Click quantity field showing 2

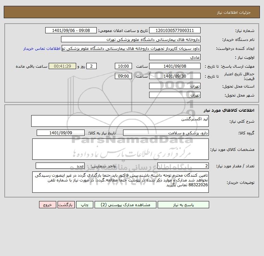(x=183, y=166)
